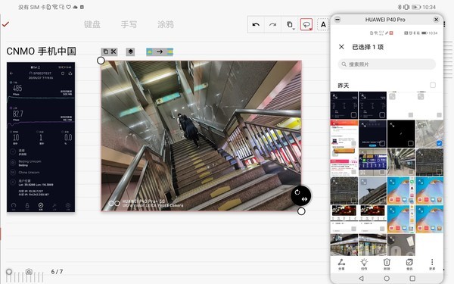Click top-left resize handle of staircase photo

[x=101, y=61]
